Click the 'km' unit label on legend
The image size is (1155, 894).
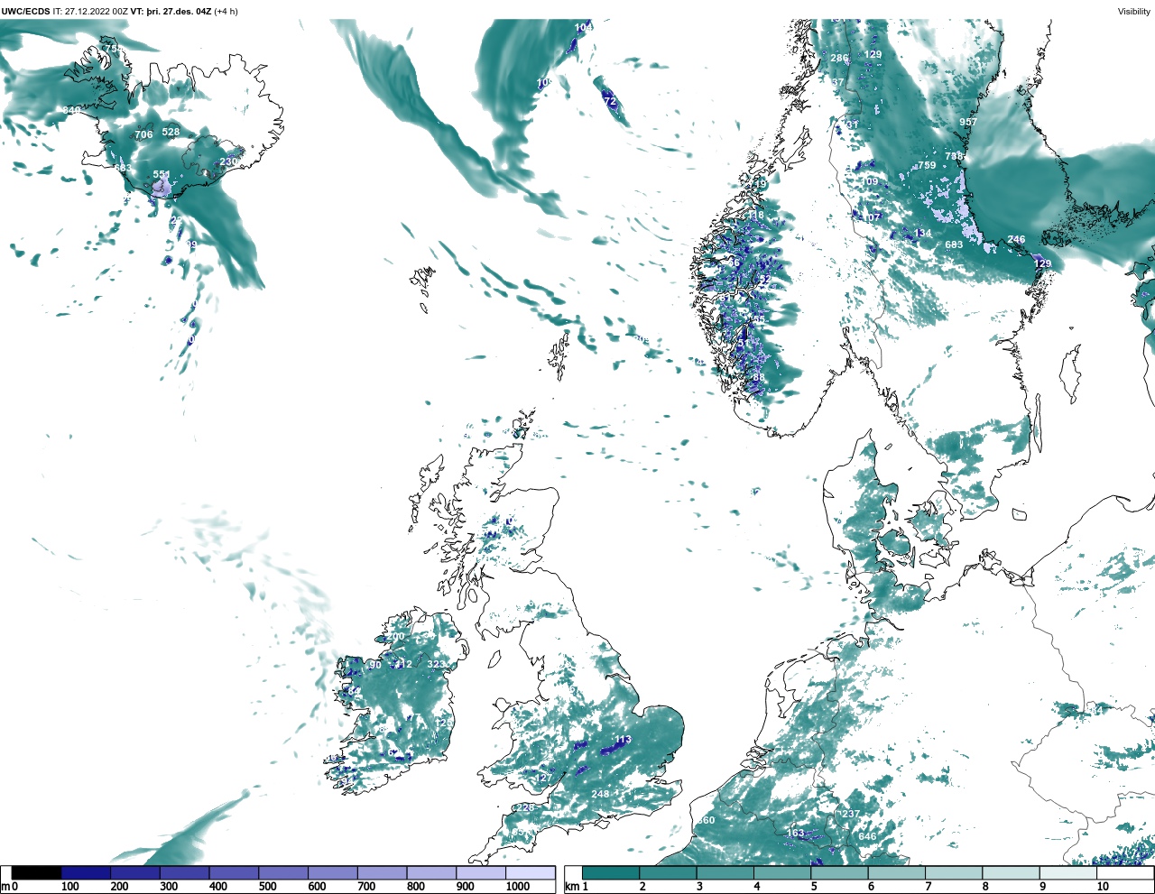pos(571,887)
